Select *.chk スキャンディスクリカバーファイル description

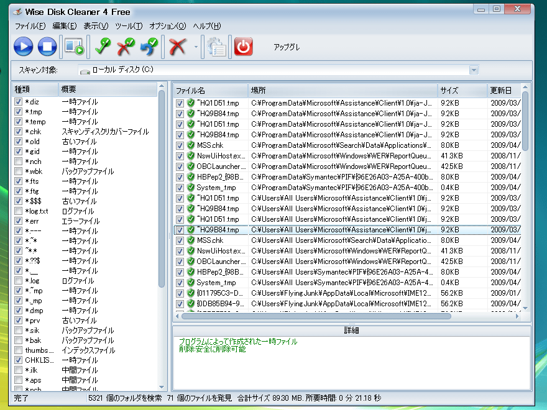click(x=105, y=132)
